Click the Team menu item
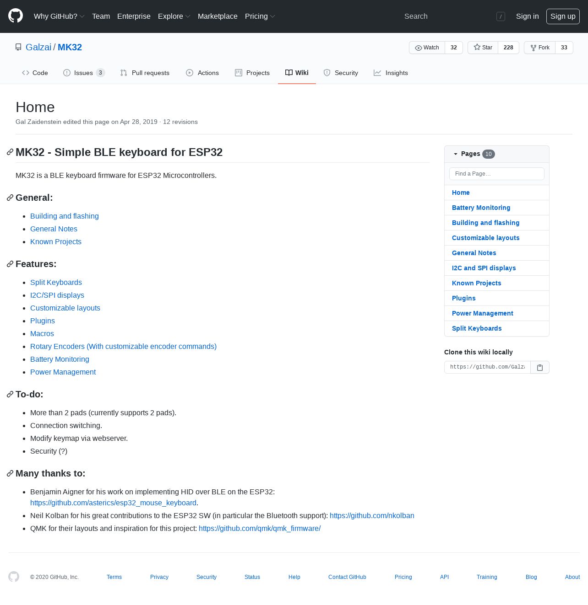Image resolution: width=588 pixels, height=605 pixels. point(101,16)
